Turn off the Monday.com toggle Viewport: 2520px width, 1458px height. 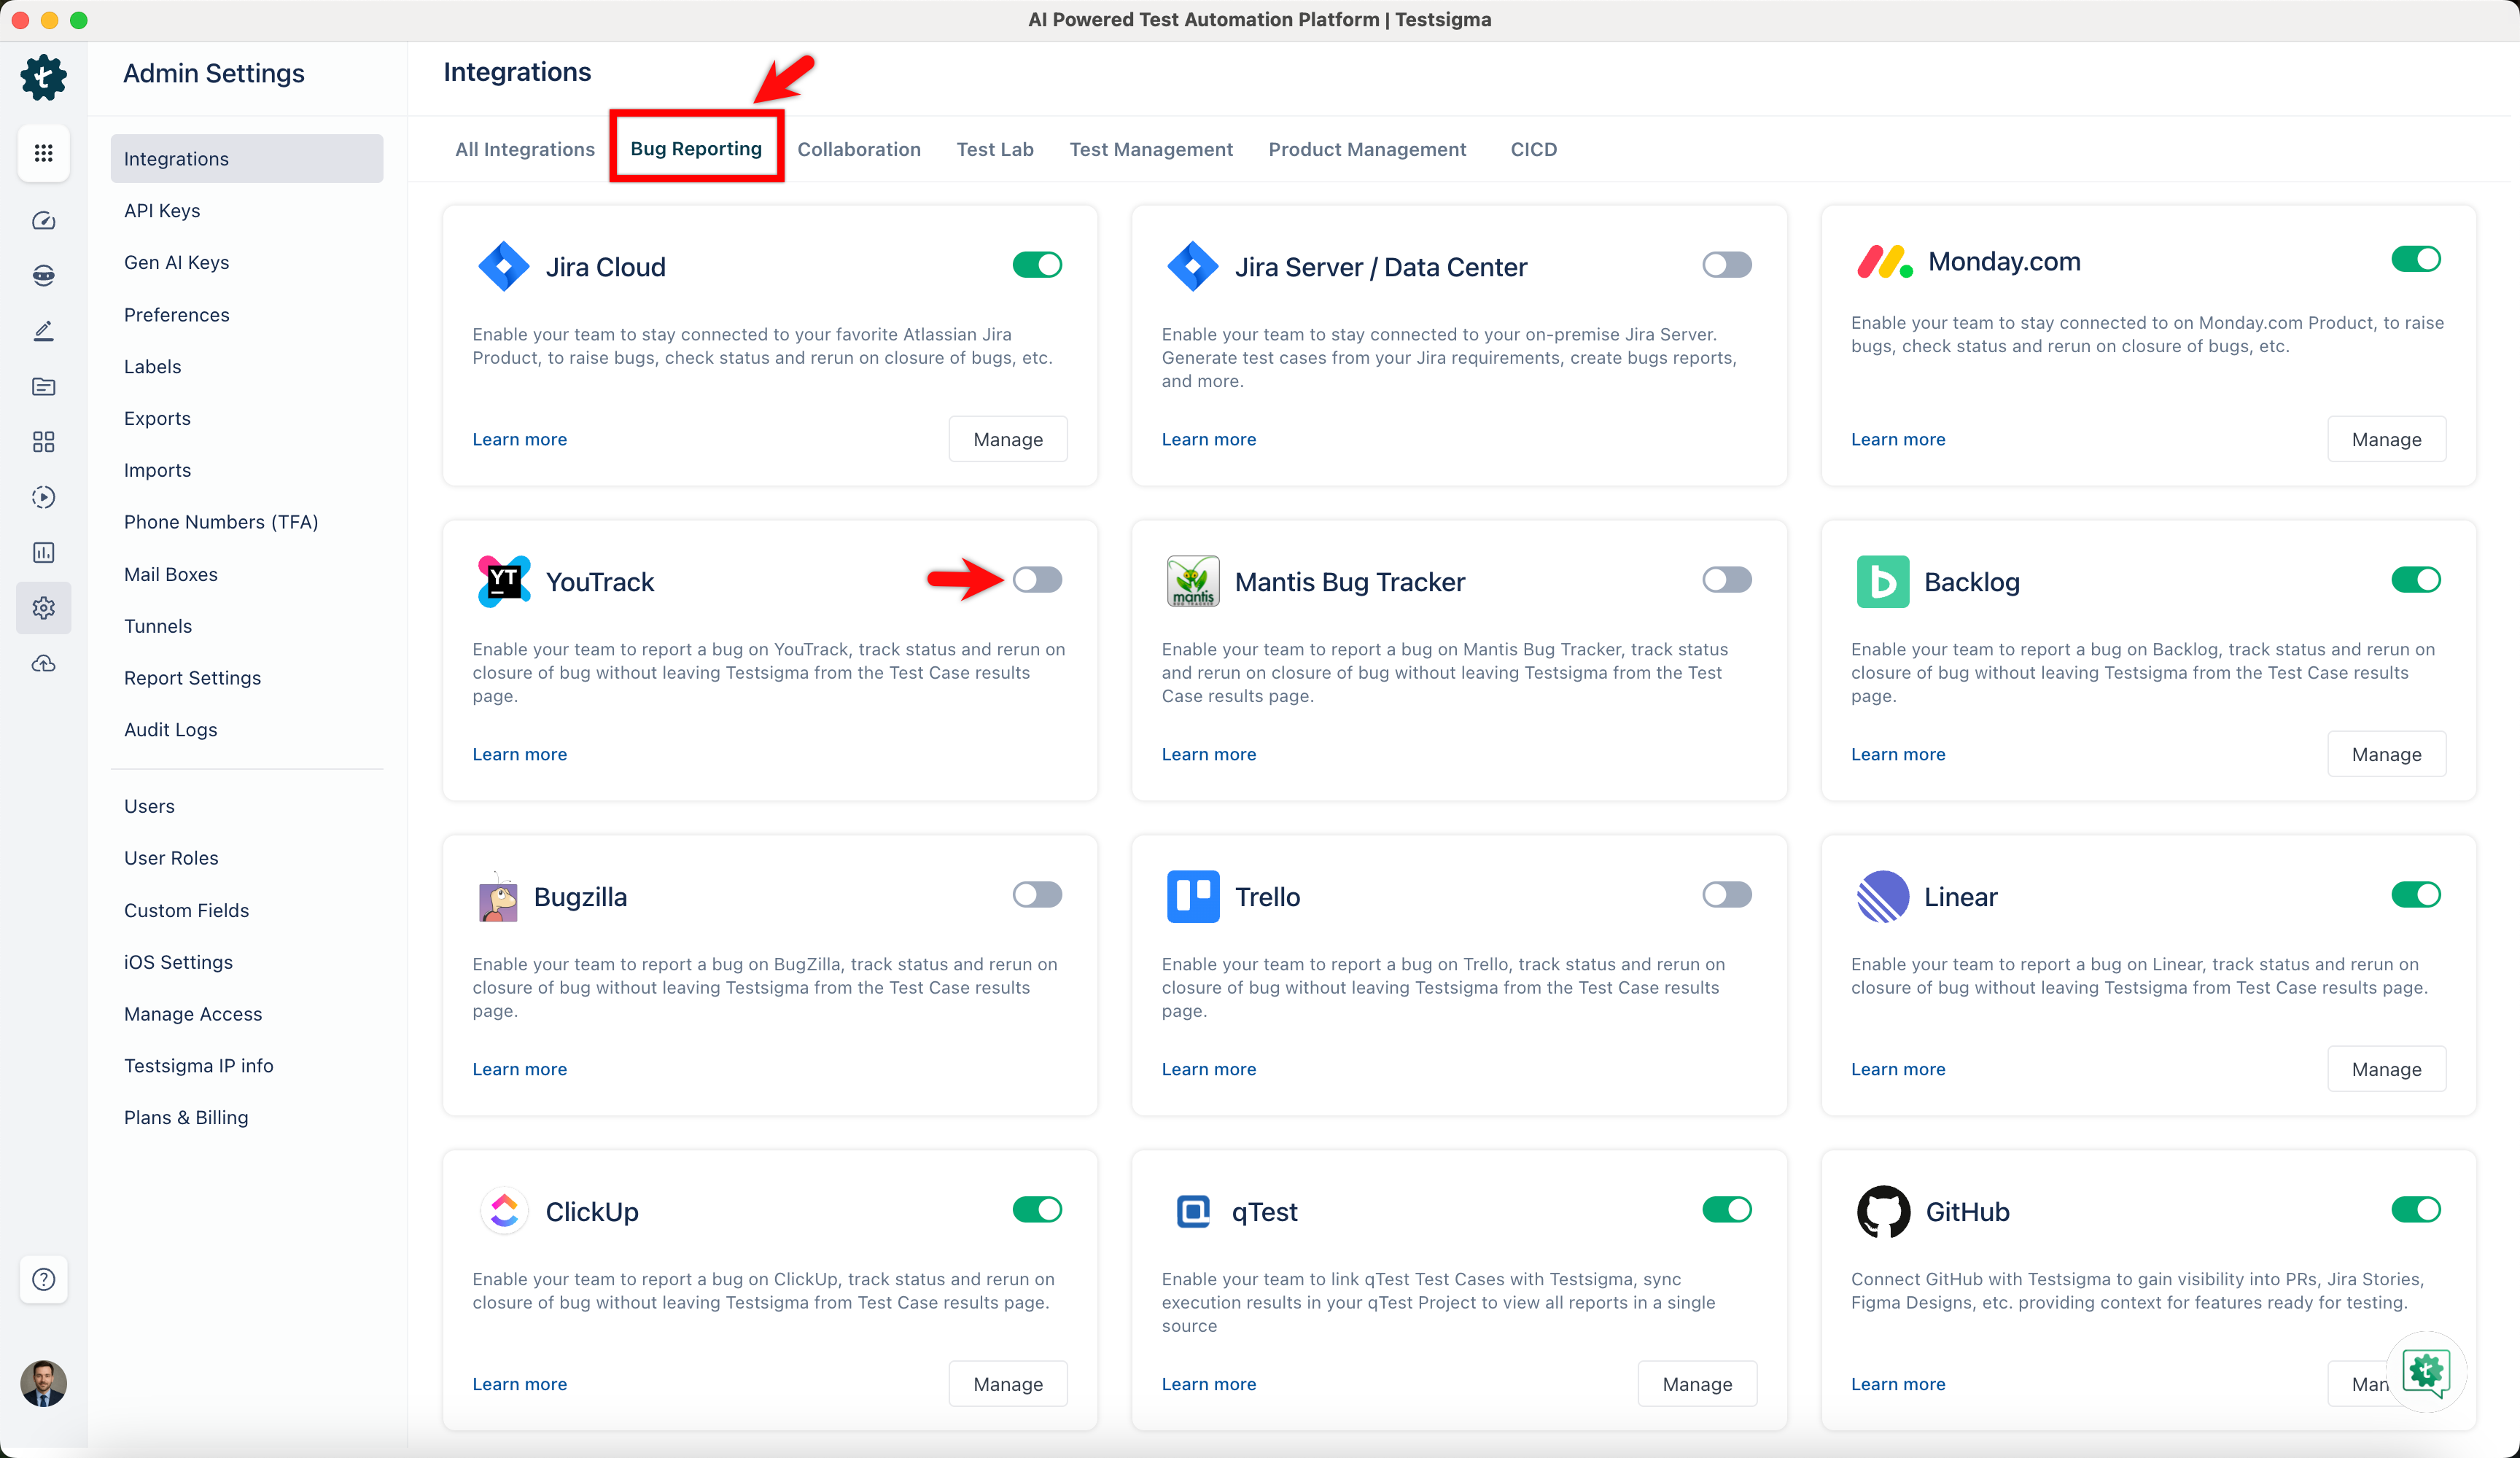point(2416,259)
